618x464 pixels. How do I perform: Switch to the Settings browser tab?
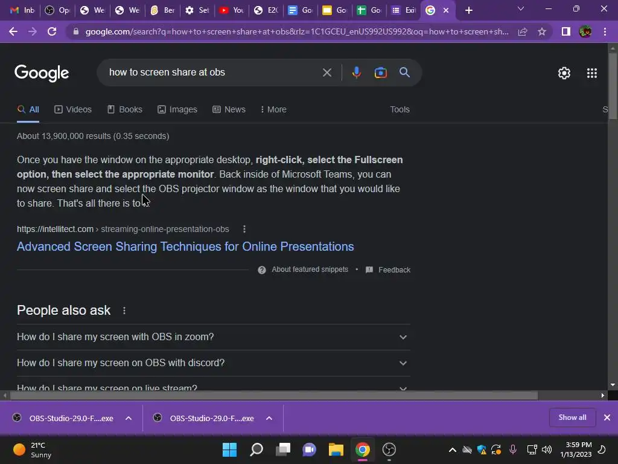pos(197,10)
